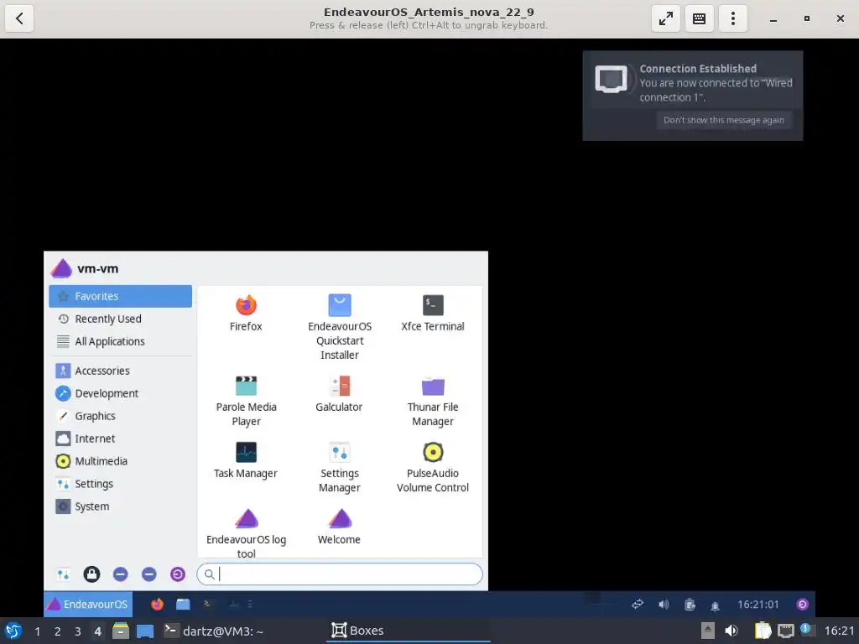This screenshot has height=644, width=859.
Task: Open the Boxes three-dot options menu
Action: [733, 18]
